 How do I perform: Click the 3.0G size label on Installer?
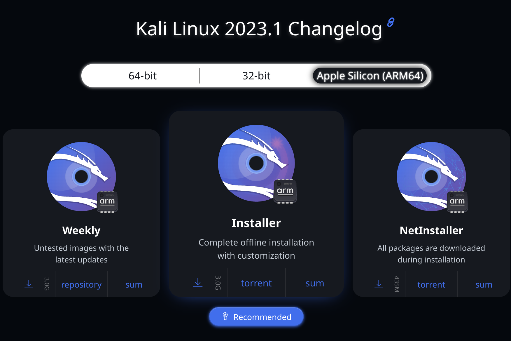[x=218, y=282]
